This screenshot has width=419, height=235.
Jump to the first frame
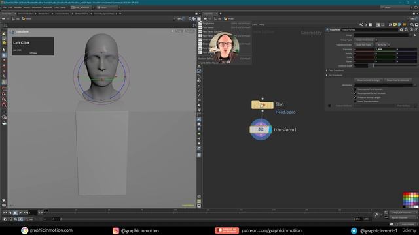pyautogui.click(x=5, y=213)
